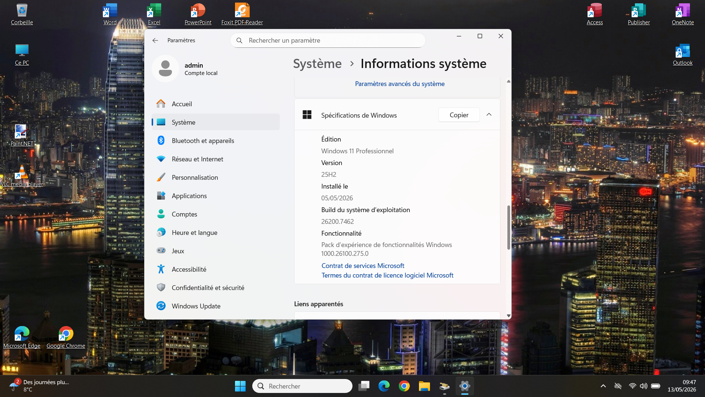
Task: Open the Outlook desktop shortcut
Action: tap(683, 55)
